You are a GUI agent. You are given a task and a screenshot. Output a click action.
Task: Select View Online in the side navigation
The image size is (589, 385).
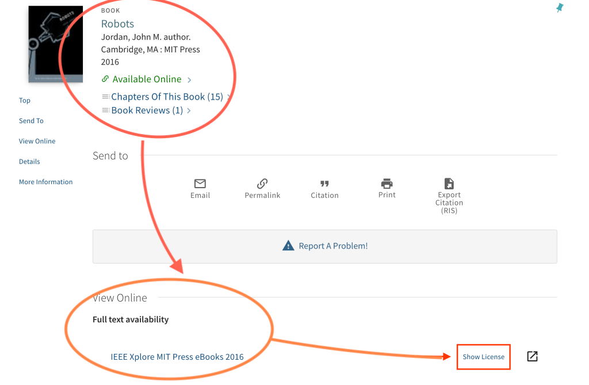pyautogui.click(x=37, y=141)
